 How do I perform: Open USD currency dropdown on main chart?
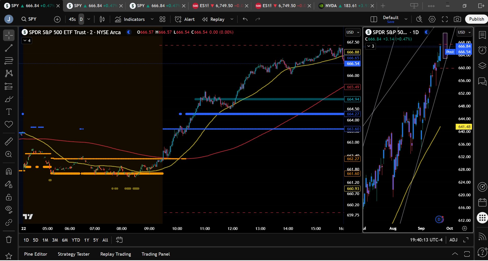[353, 32]
